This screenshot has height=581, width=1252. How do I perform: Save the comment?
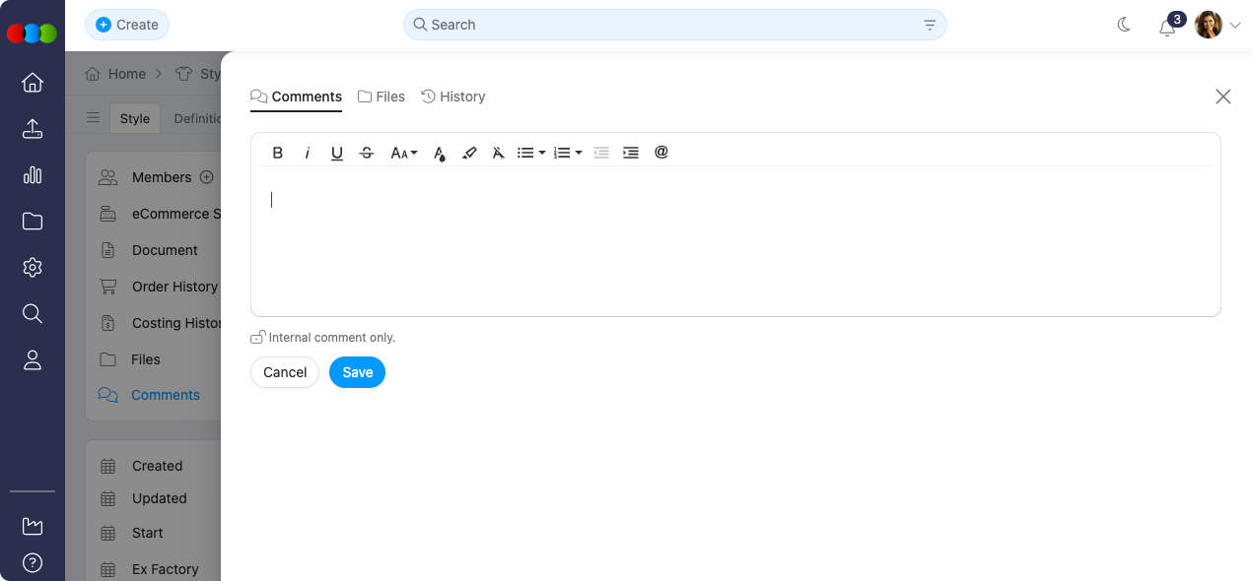click(357, 372)
